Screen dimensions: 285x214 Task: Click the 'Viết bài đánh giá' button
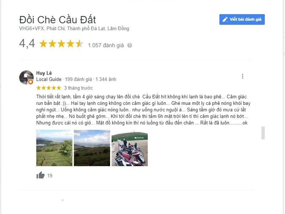pos(242,20)
